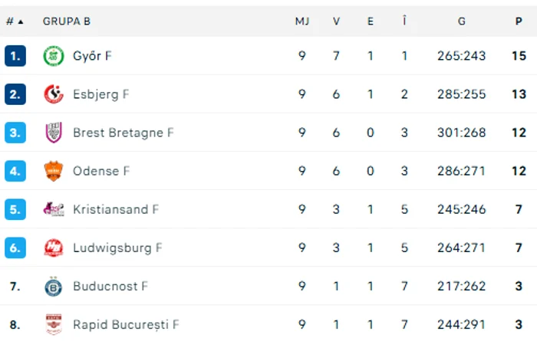Screen dimensions: 537x341
Task: Click the Brest Bretagne F crest icon
Action: (54, 133)
